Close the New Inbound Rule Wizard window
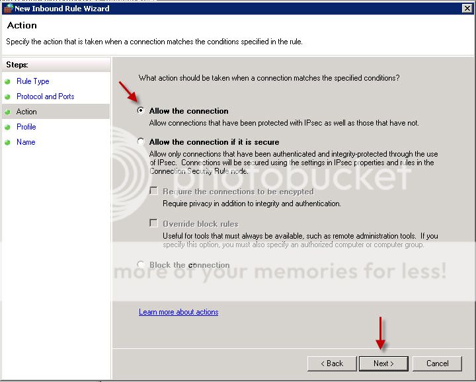476x382 pixels. [x=467, y=8]
